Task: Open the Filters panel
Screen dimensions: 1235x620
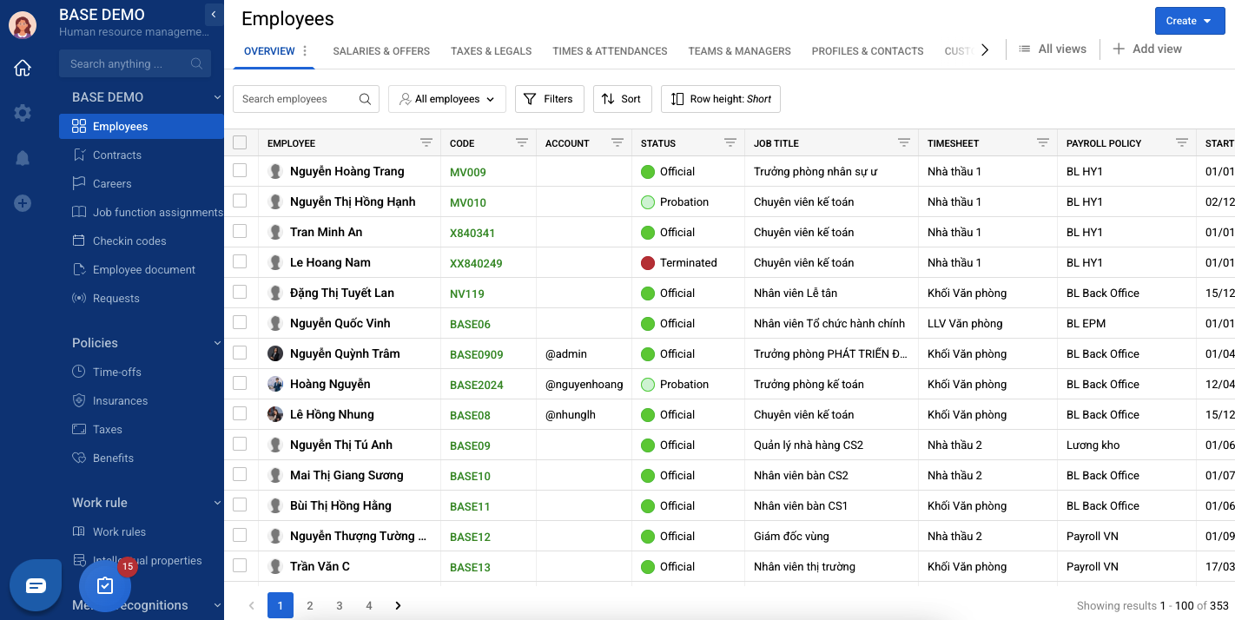Action: (x=550, y=99)
